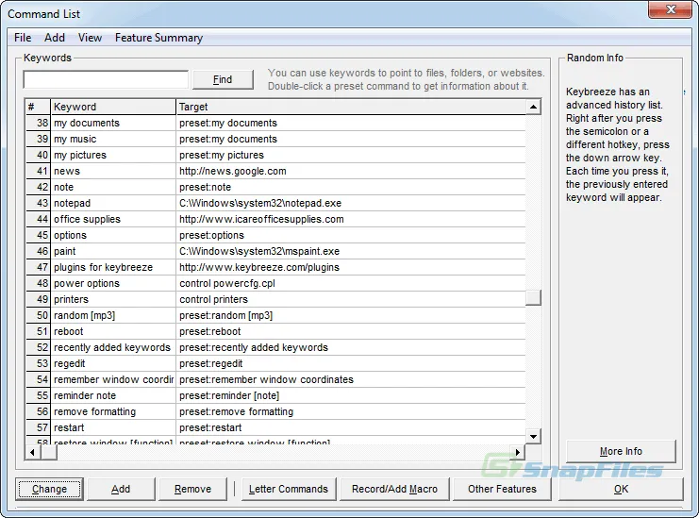Click the Remove button
Viewport: 699px width, 518px height.
192,489
